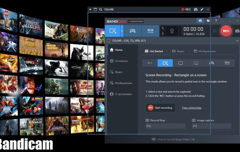
Task: Click REC on the capture frame bar
Action: click(x=186, y=10)
